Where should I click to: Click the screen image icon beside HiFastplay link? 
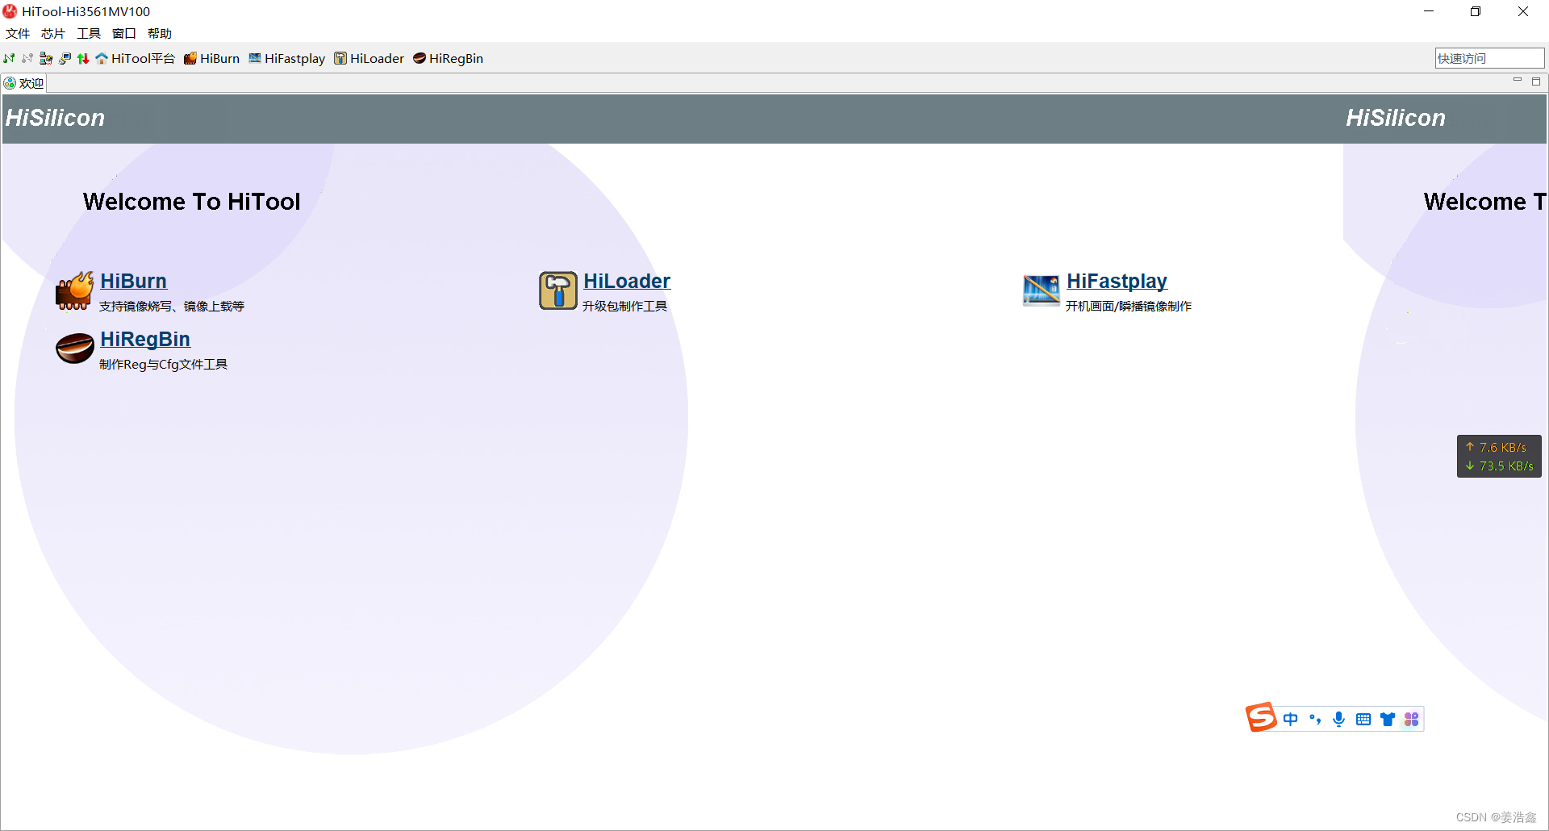tap(1042, 290)
